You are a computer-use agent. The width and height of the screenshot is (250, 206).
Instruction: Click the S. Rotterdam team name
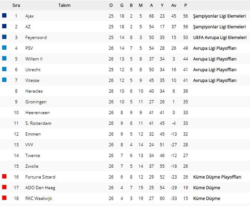38,123
